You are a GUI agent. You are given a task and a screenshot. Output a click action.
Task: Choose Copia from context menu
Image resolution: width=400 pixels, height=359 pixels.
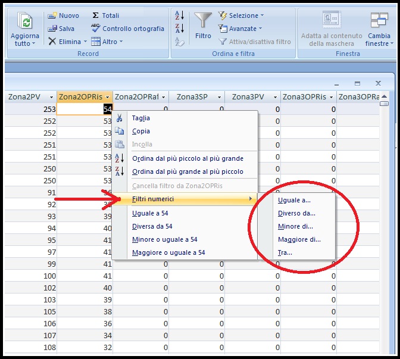185,131
